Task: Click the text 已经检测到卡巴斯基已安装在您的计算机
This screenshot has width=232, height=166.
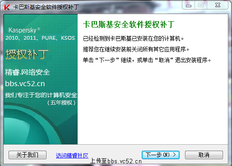Action: (133, 38)
